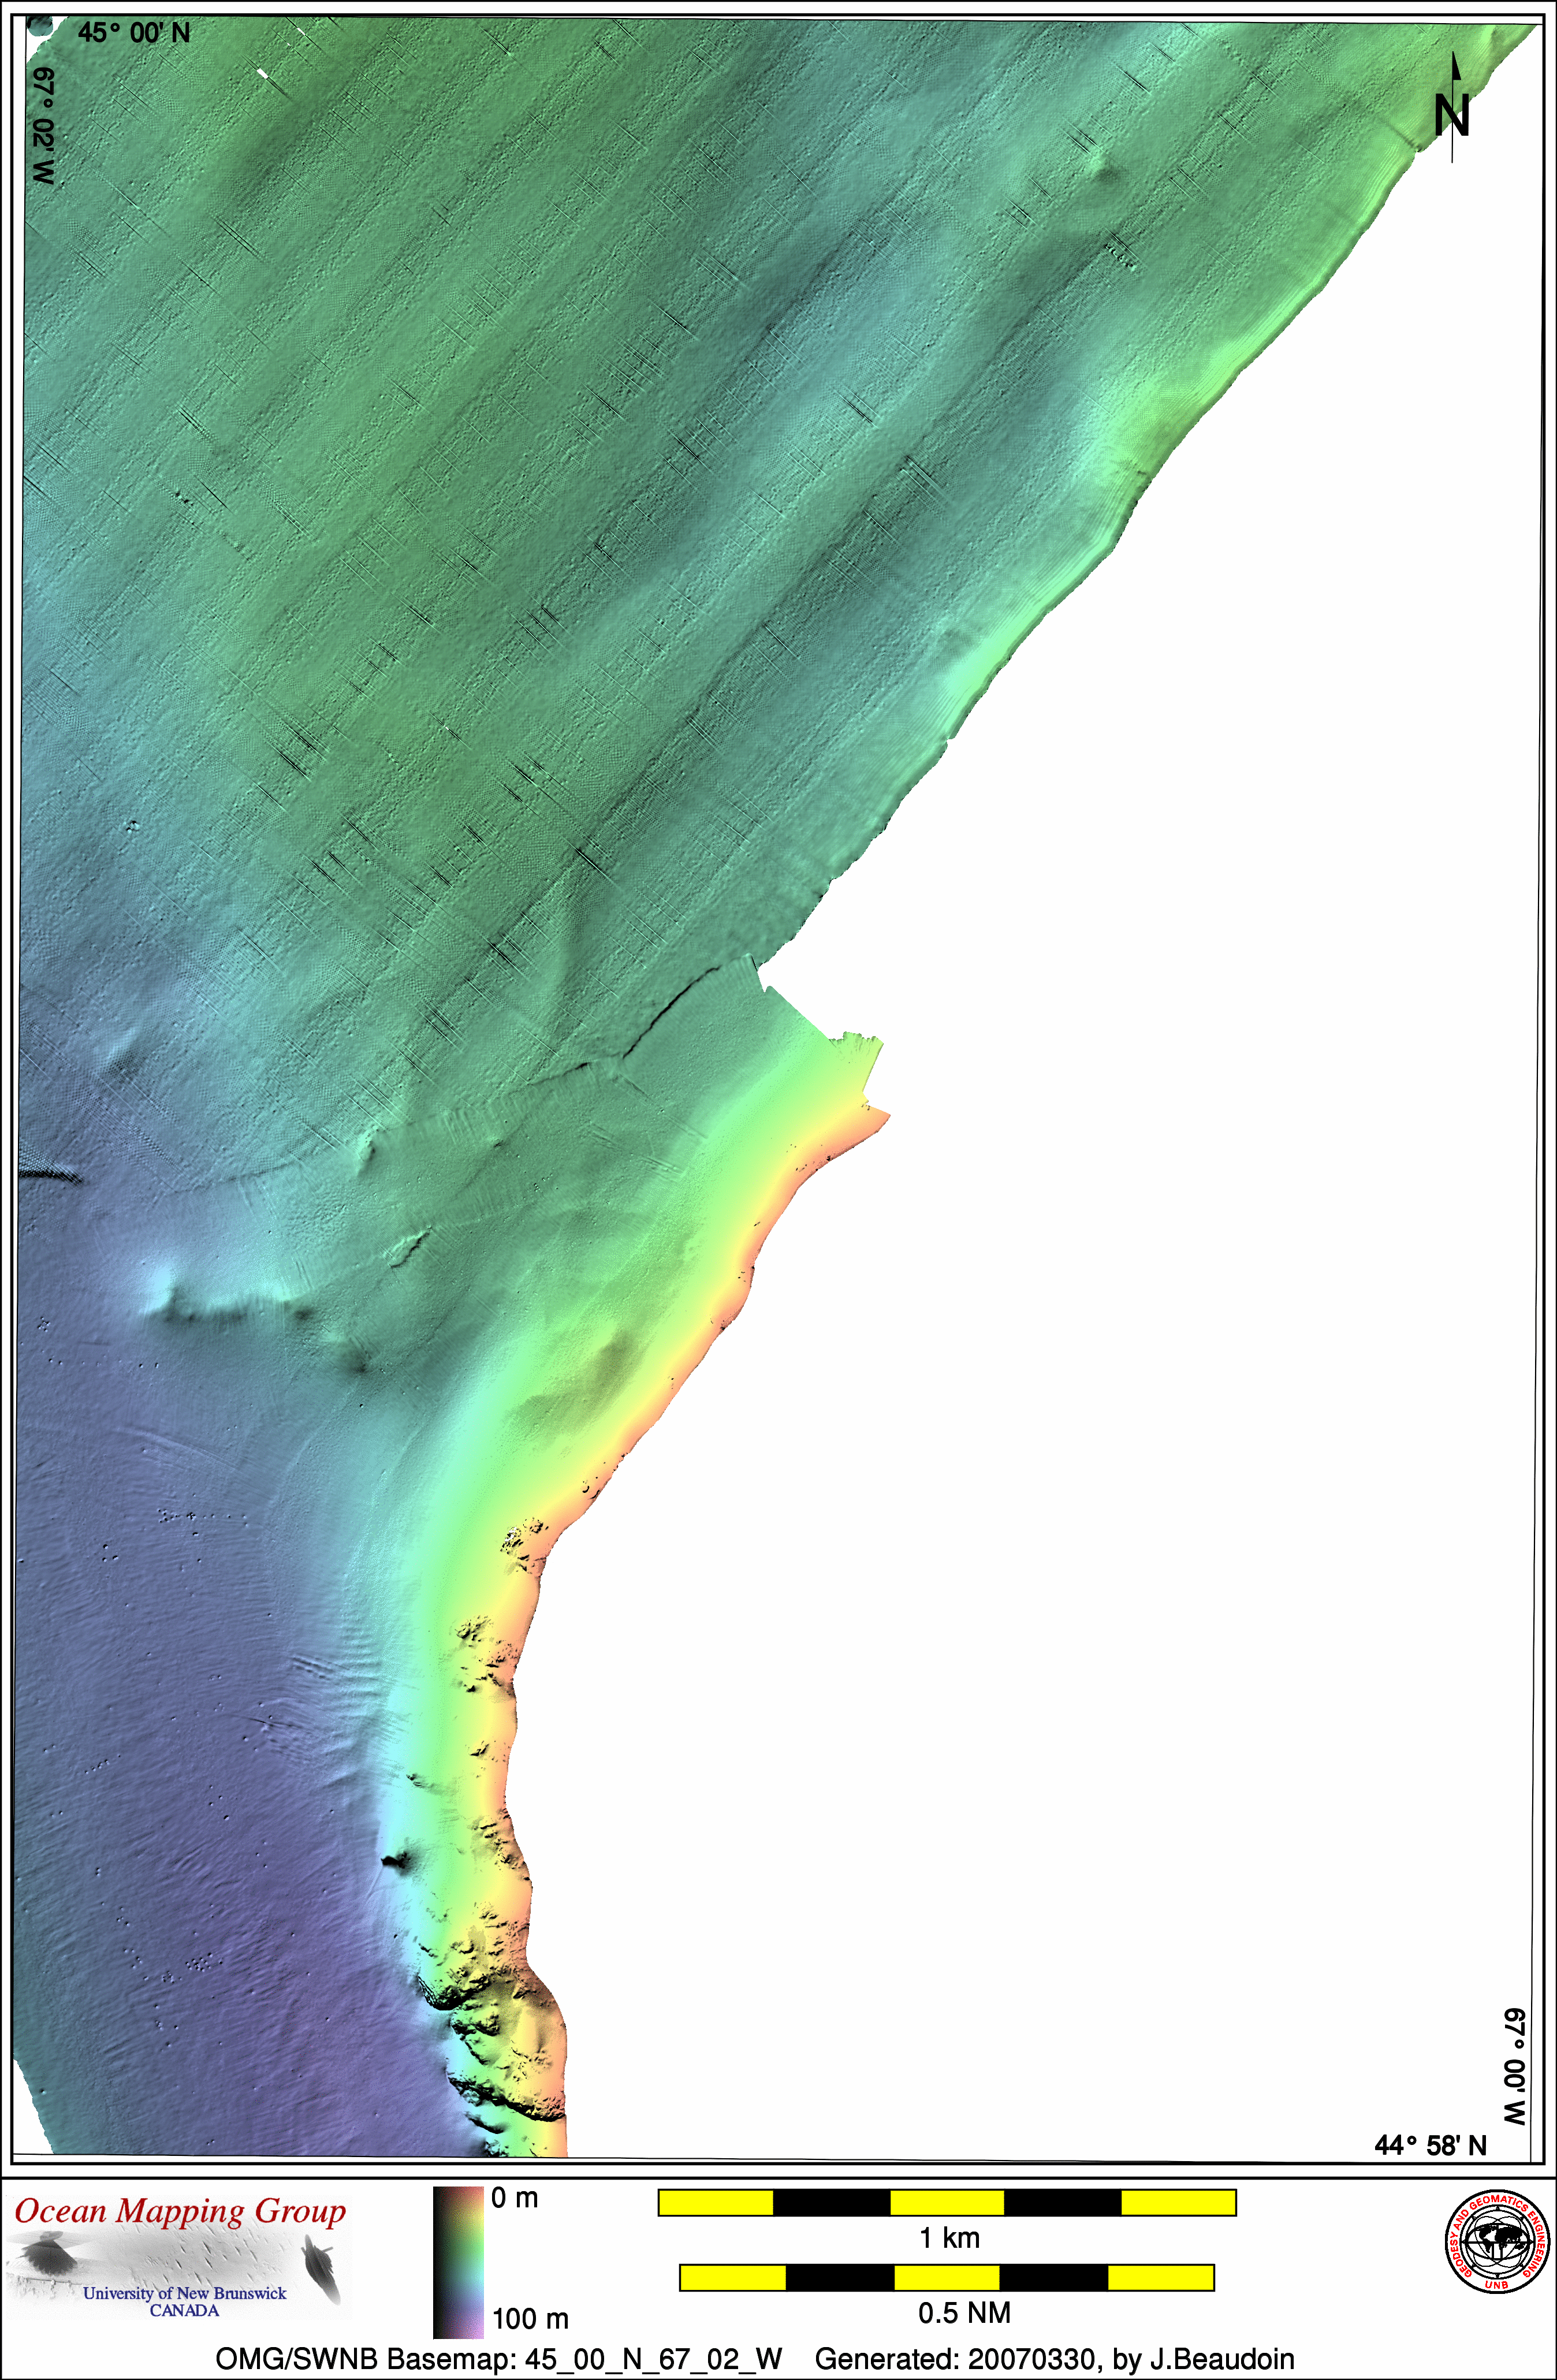The image size is (1557, 2380).
Task: Click the 67° 00' W longitude label
Action: click(1515, 2067)
